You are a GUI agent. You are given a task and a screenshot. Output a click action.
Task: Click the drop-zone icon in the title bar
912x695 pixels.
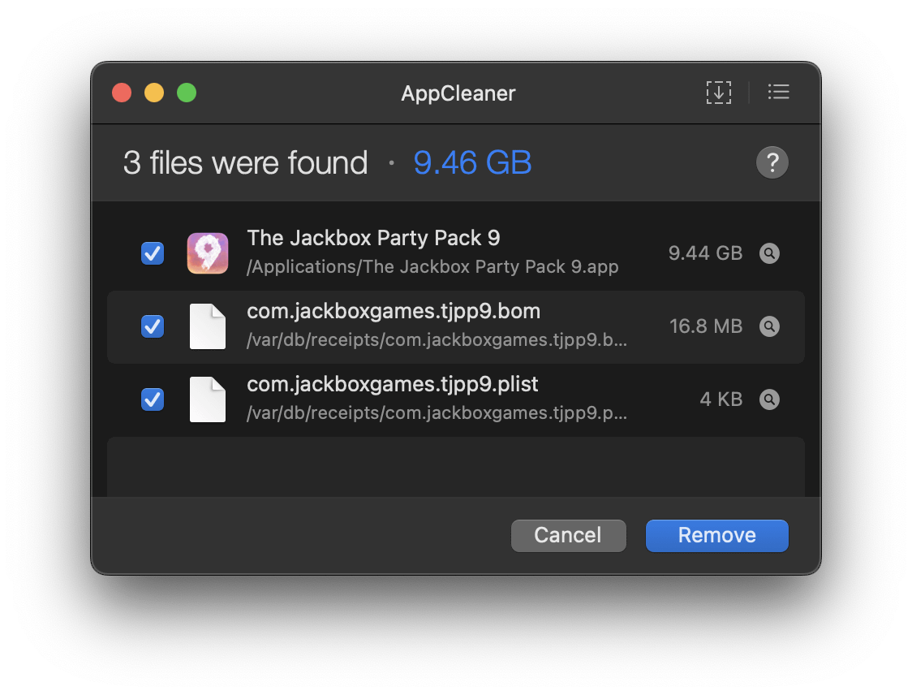click(718, 93)
